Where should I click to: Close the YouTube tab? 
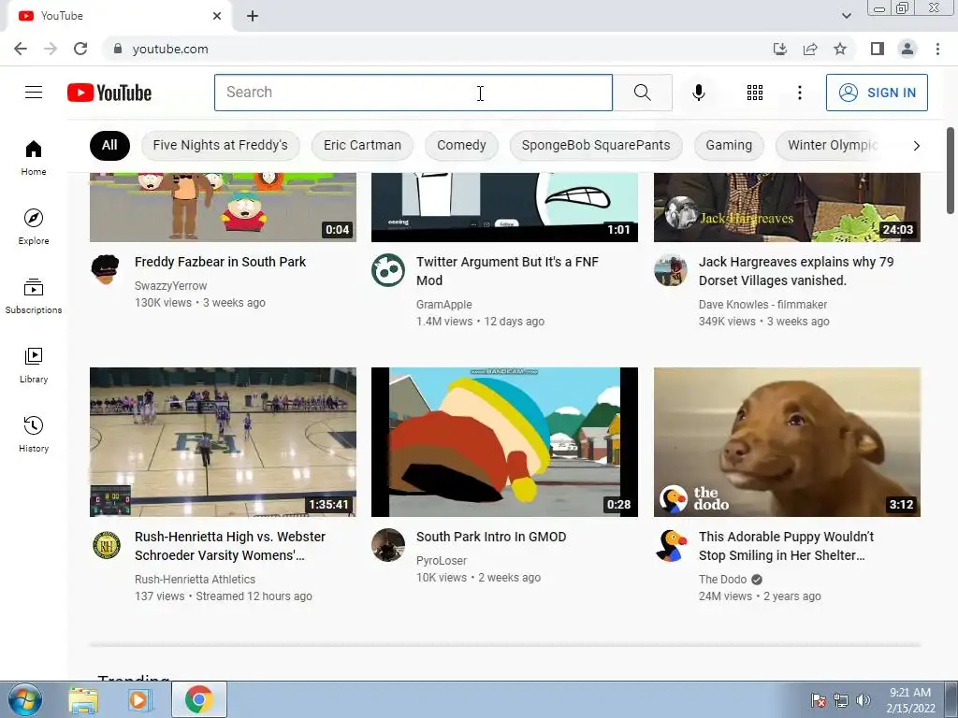pyautogui.click(x=217, y=16)
